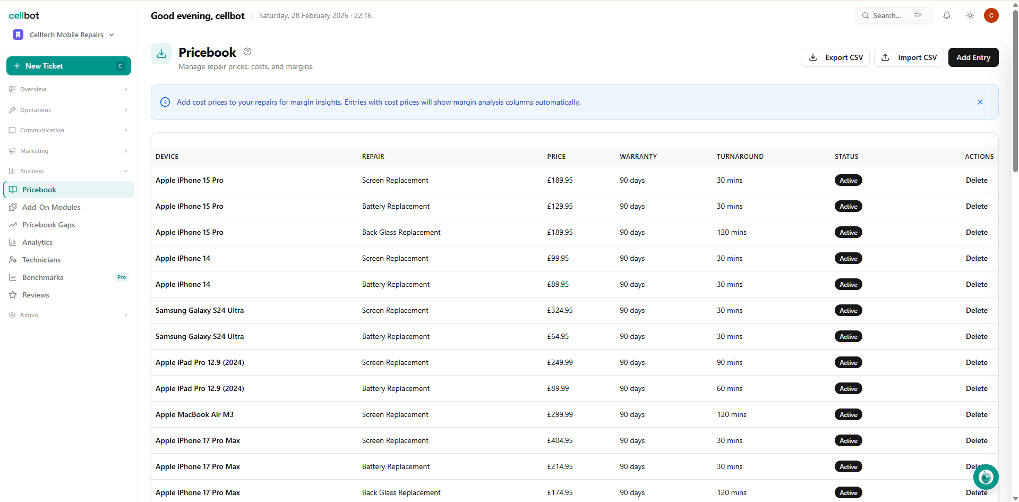Click the Benchmarks graph icon
Screen dimensions: 1019x502
(13, 277)
